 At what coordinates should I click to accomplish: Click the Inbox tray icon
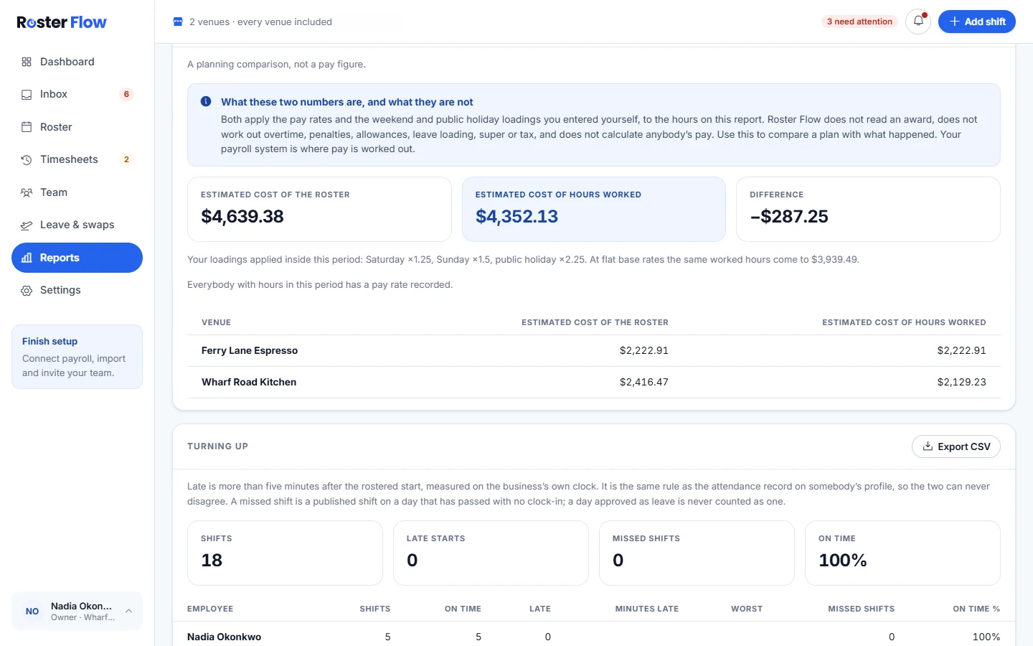coord(27,94)
